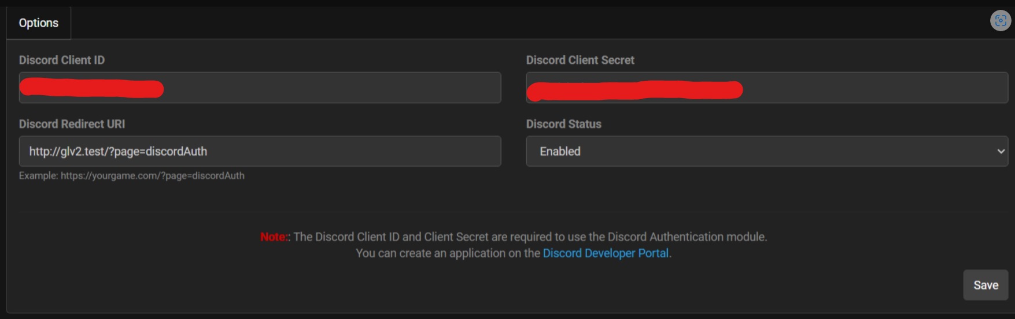Click the Discord Client Secret label
The height and width of the screenshot is (319, 1015).
point(580,60)
